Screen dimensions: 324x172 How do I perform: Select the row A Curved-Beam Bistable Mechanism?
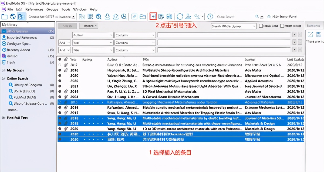(x=180, y=97)
